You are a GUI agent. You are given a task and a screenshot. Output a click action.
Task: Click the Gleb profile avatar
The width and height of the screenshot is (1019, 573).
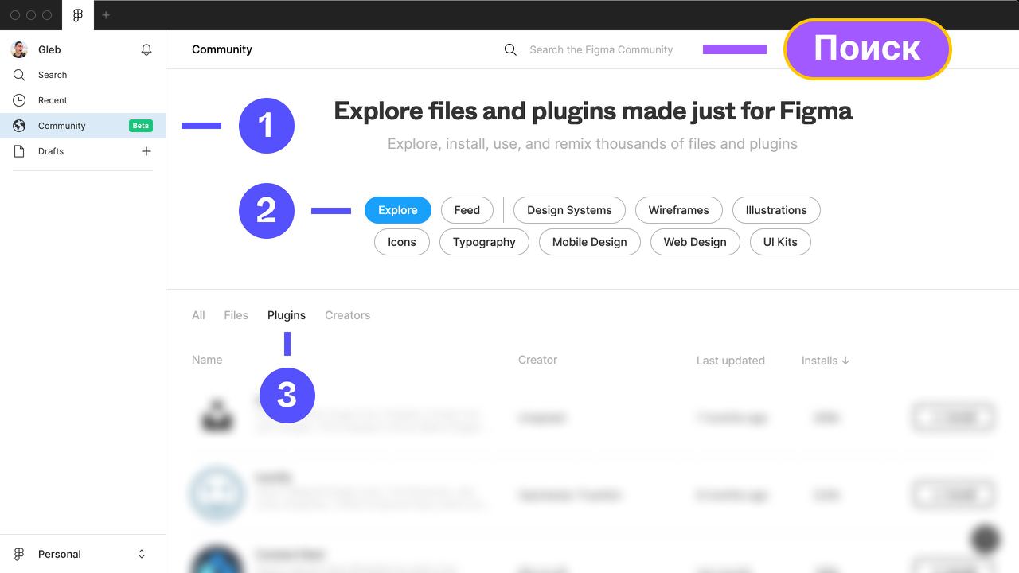coord(19,49)
